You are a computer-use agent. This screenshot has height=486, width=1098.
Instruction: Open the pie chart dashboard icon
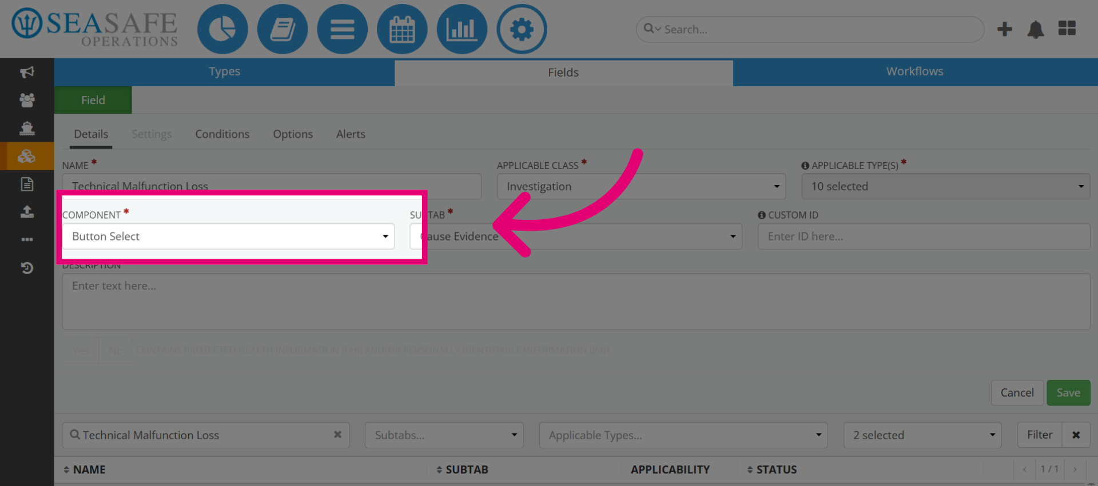(x=222, y=29)
